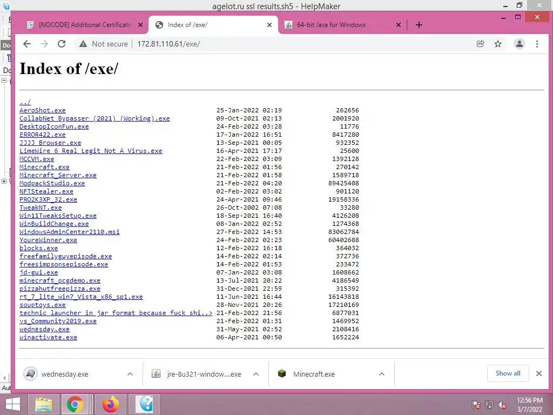
Task: Click ERROR422.exe link
Action: (42, 135)
